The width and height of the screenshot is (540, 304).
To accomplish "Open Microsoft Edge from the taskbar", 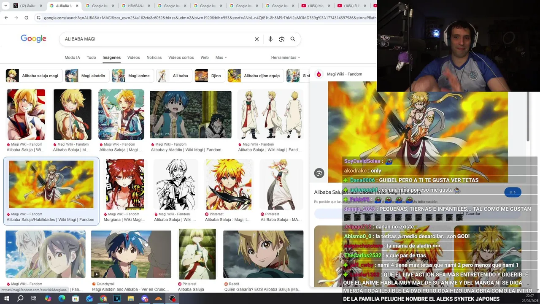I will tap(62, 299).
